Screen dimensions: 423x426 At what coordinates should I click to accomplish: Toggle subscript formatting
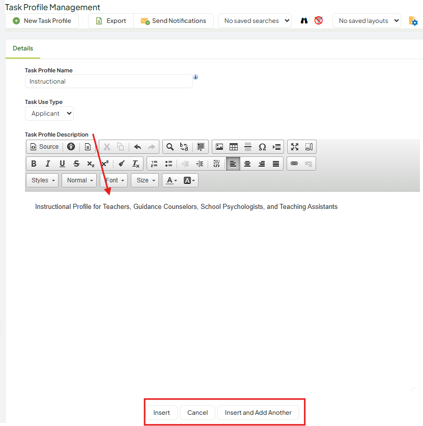point(91,164)
